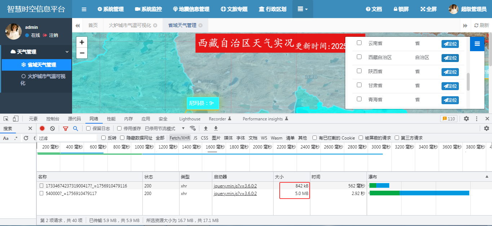Screen dimensions: 492x226
Task: Toggle the sidebar hamburger menu icon
Action: click(84, 9)
